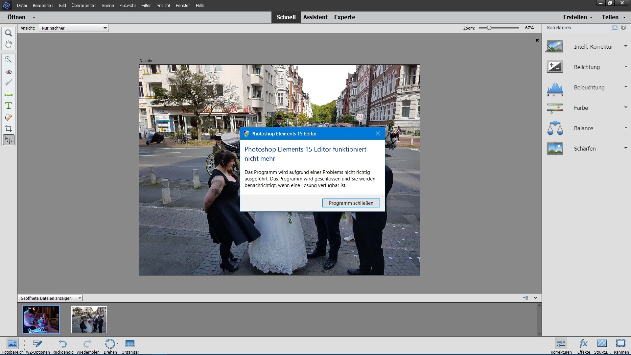Click the Rückgängig undo icon
Image resolution: width=631 pixels, height=355 pixels.
(x=63, y=344)
